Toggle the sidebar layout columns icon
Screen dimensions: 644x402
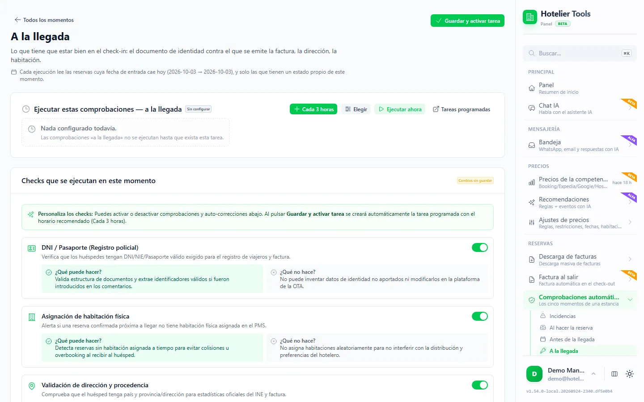(614, 374)
